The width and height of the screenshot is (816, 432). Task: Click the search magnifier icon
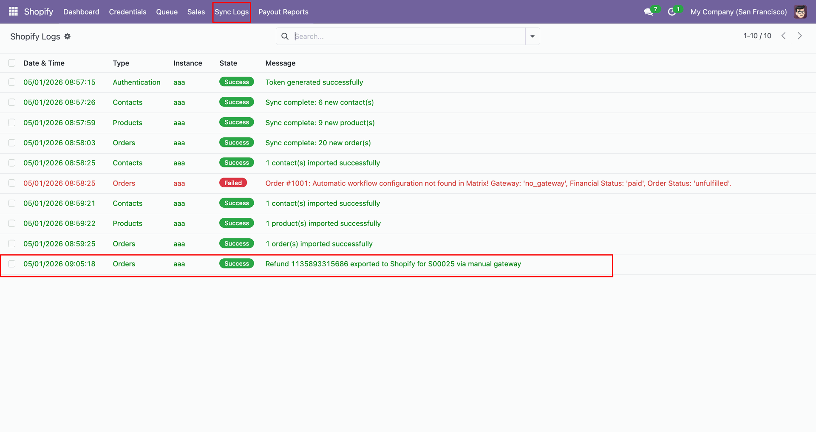285,36
